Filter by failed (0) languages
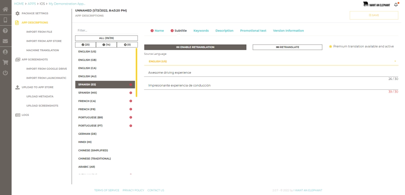The height and width of the screenshot is (195, 405). click(127, 45)
